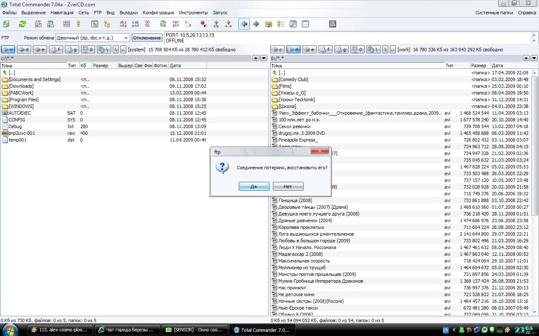
Task: Click the EN language indicator in tray
Action: pos(446,330)
